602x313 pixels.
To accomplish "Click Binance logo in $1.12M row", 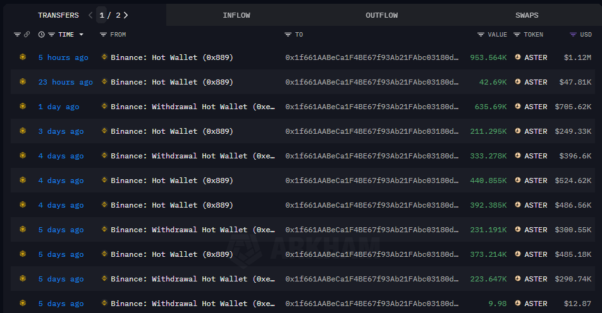I will pos(104,57).
